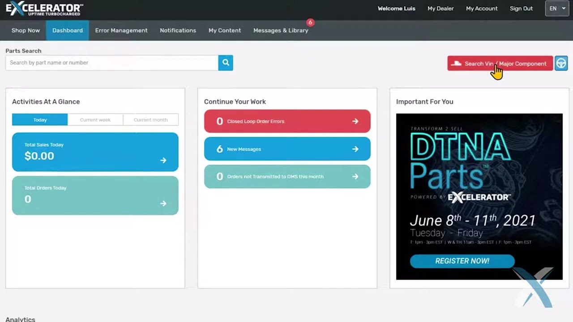Screen dimensions: 573x322
Task: Open the Shop Now menu
Action: (x=26, y=30)
